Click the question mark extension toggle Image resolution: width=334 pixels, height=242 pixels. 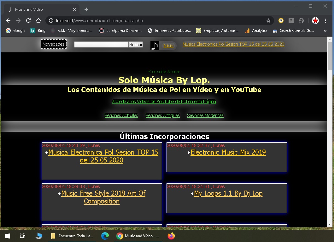click(x=291, y=20)
